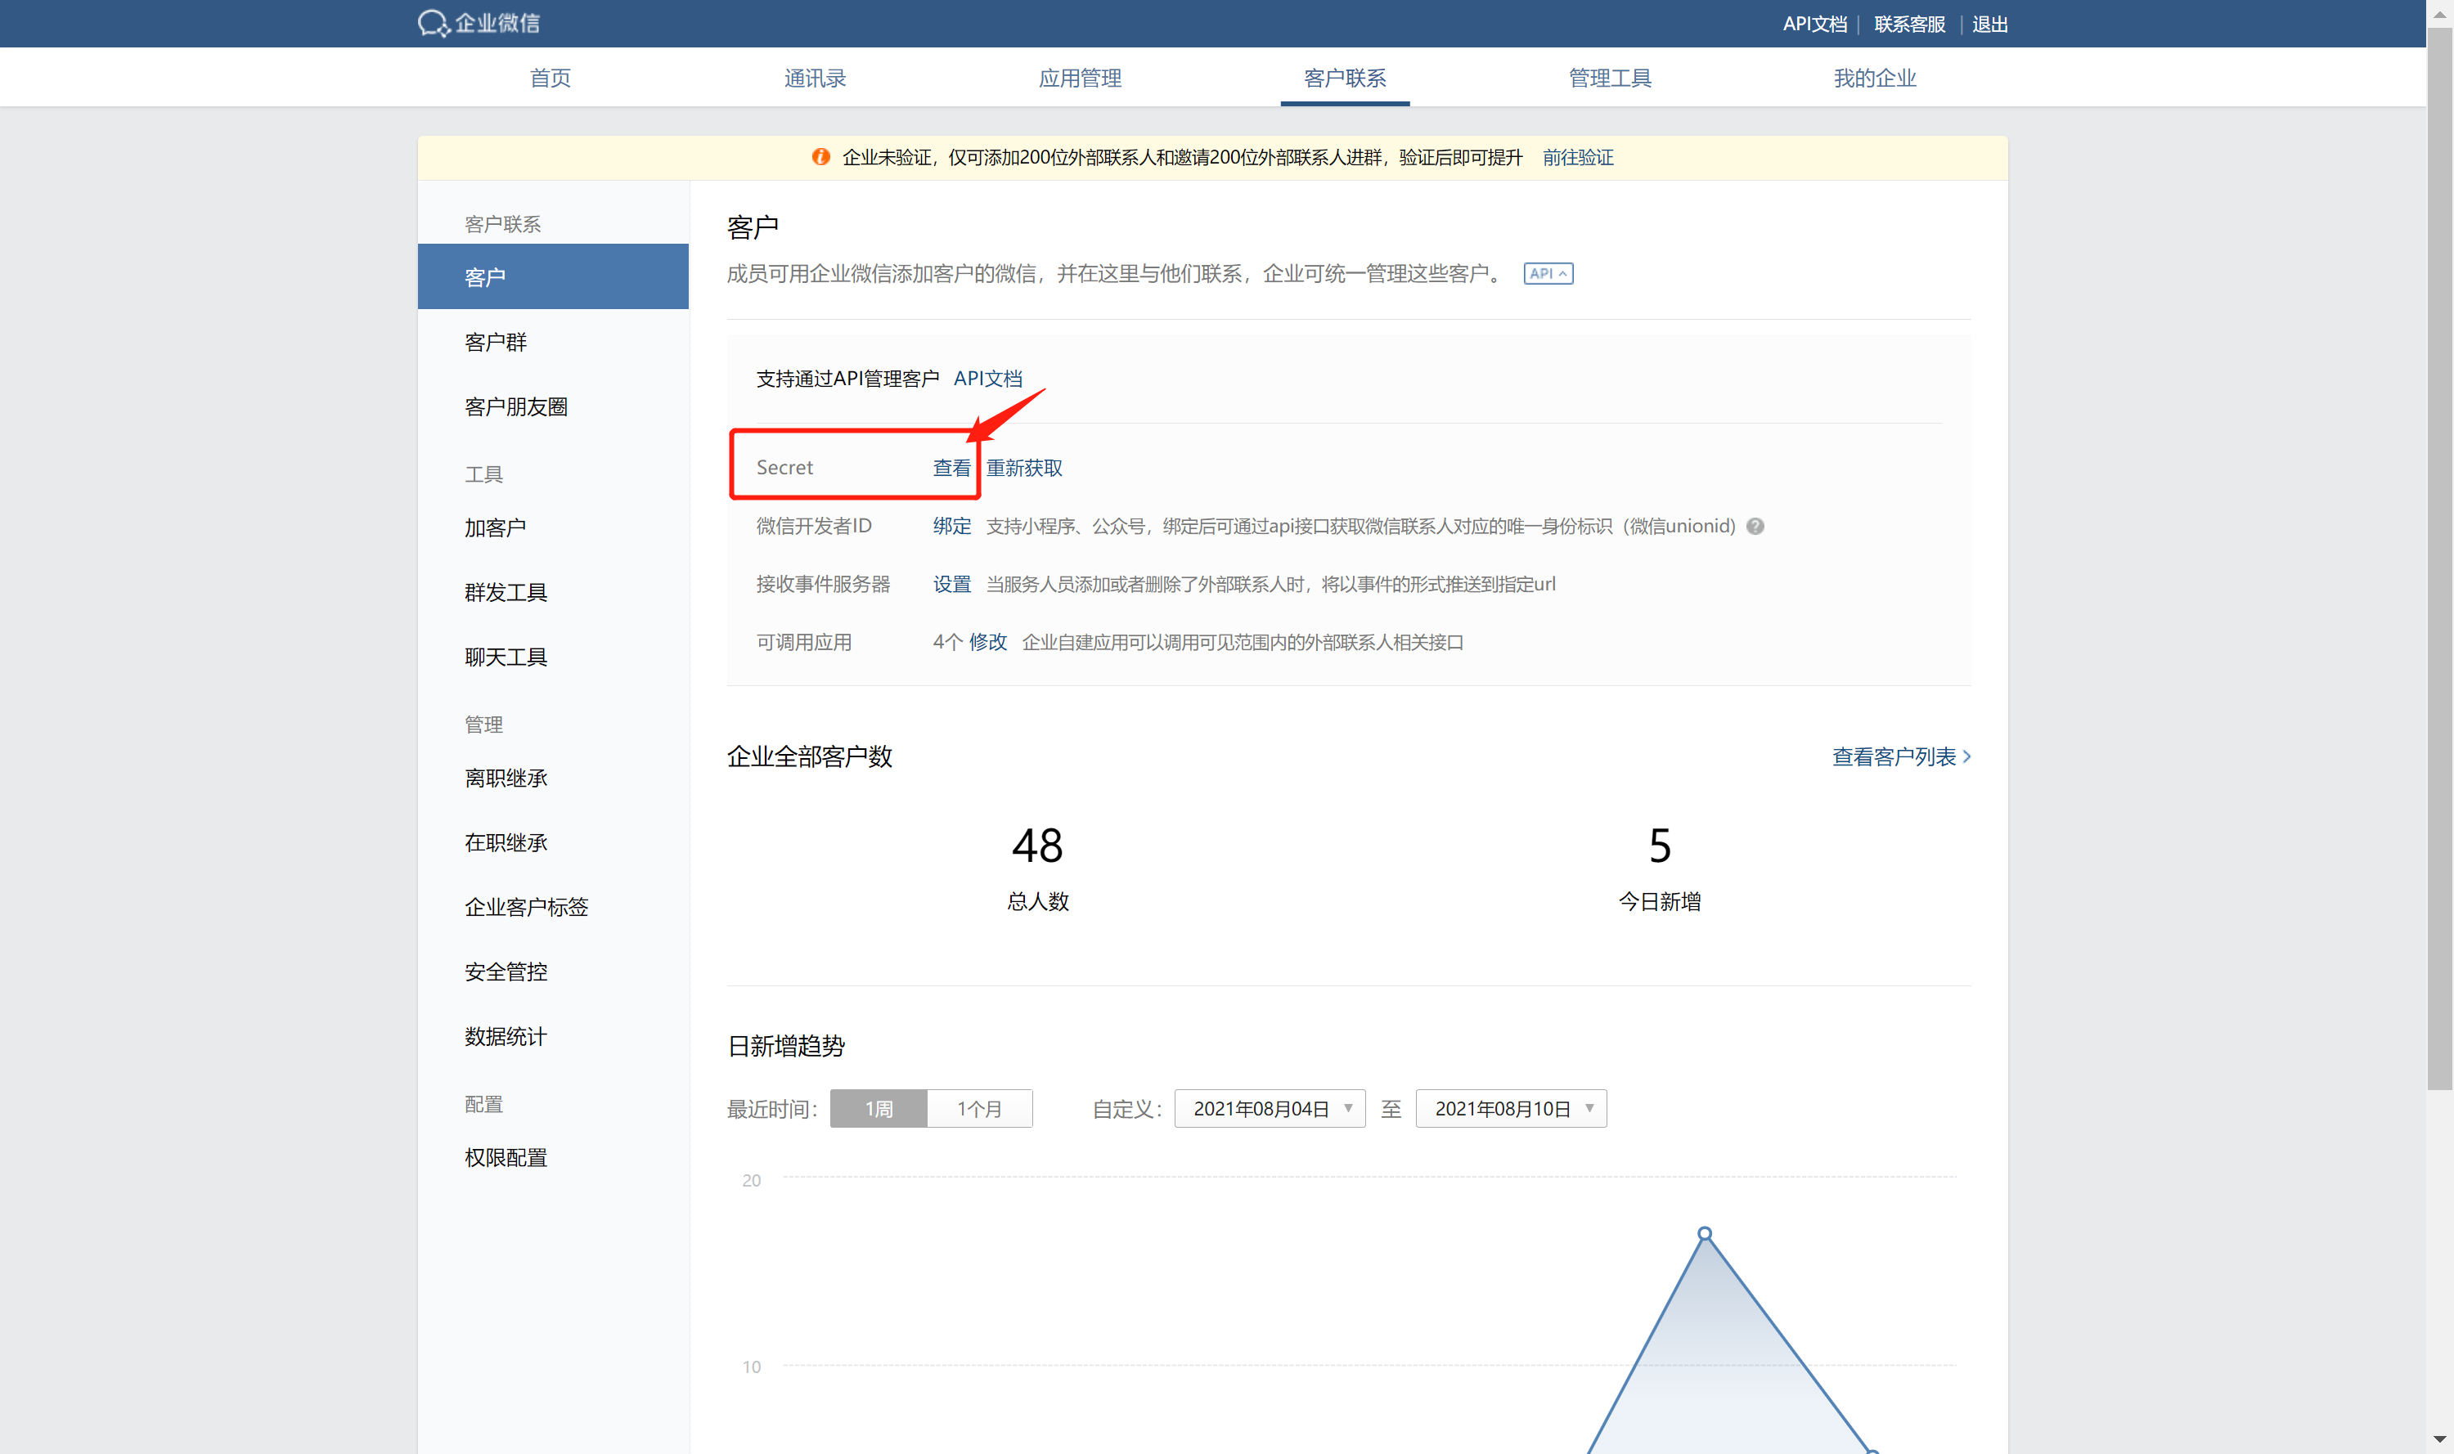Open the 首页 navigation tab
The image size is (2454, 1454).
[x=551, y=78]
